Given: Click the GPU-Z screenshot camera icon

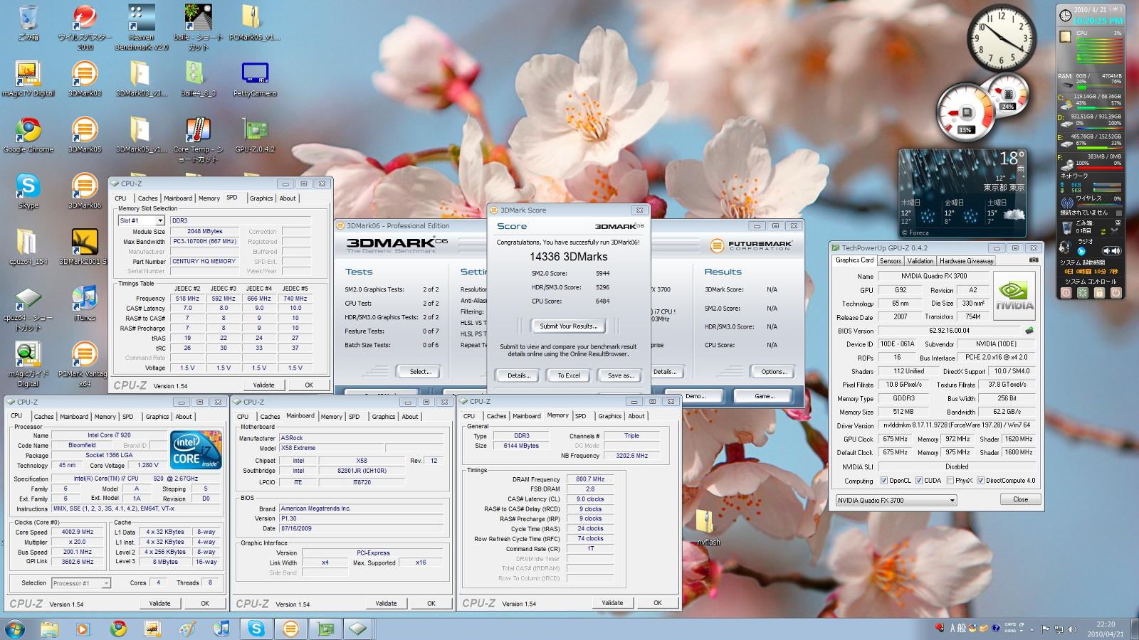Looking at the screenshot, I should click(1034, 260).
